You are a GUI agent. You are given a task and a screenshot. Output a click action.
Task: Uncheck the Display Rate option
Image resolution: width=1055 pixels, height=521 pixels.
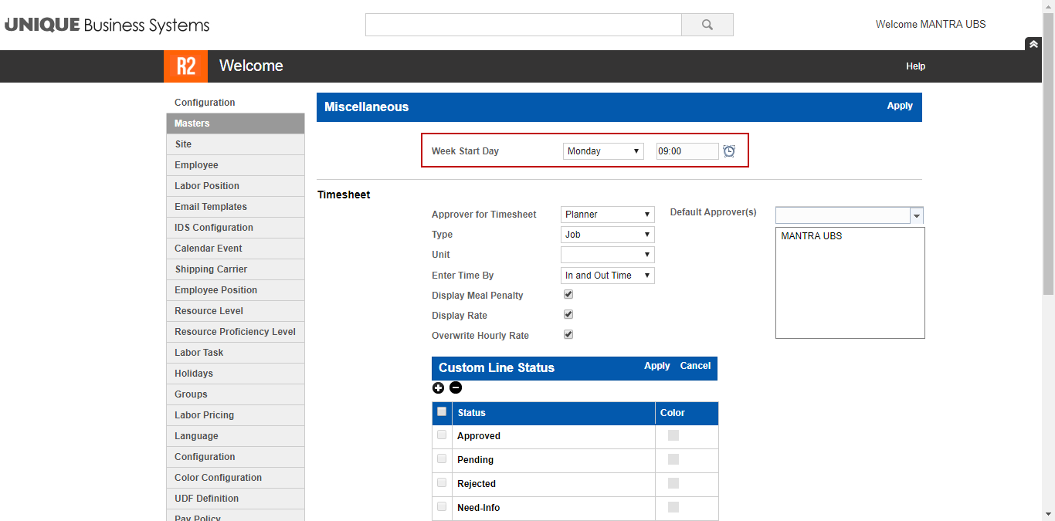pyautogui.click(x=568, y=314)
